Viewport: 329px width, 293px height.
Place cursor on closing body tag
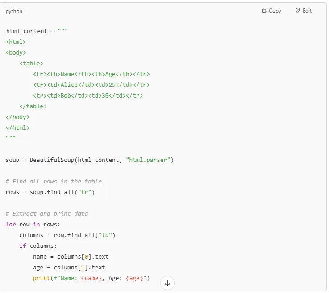tap(18, 117)
